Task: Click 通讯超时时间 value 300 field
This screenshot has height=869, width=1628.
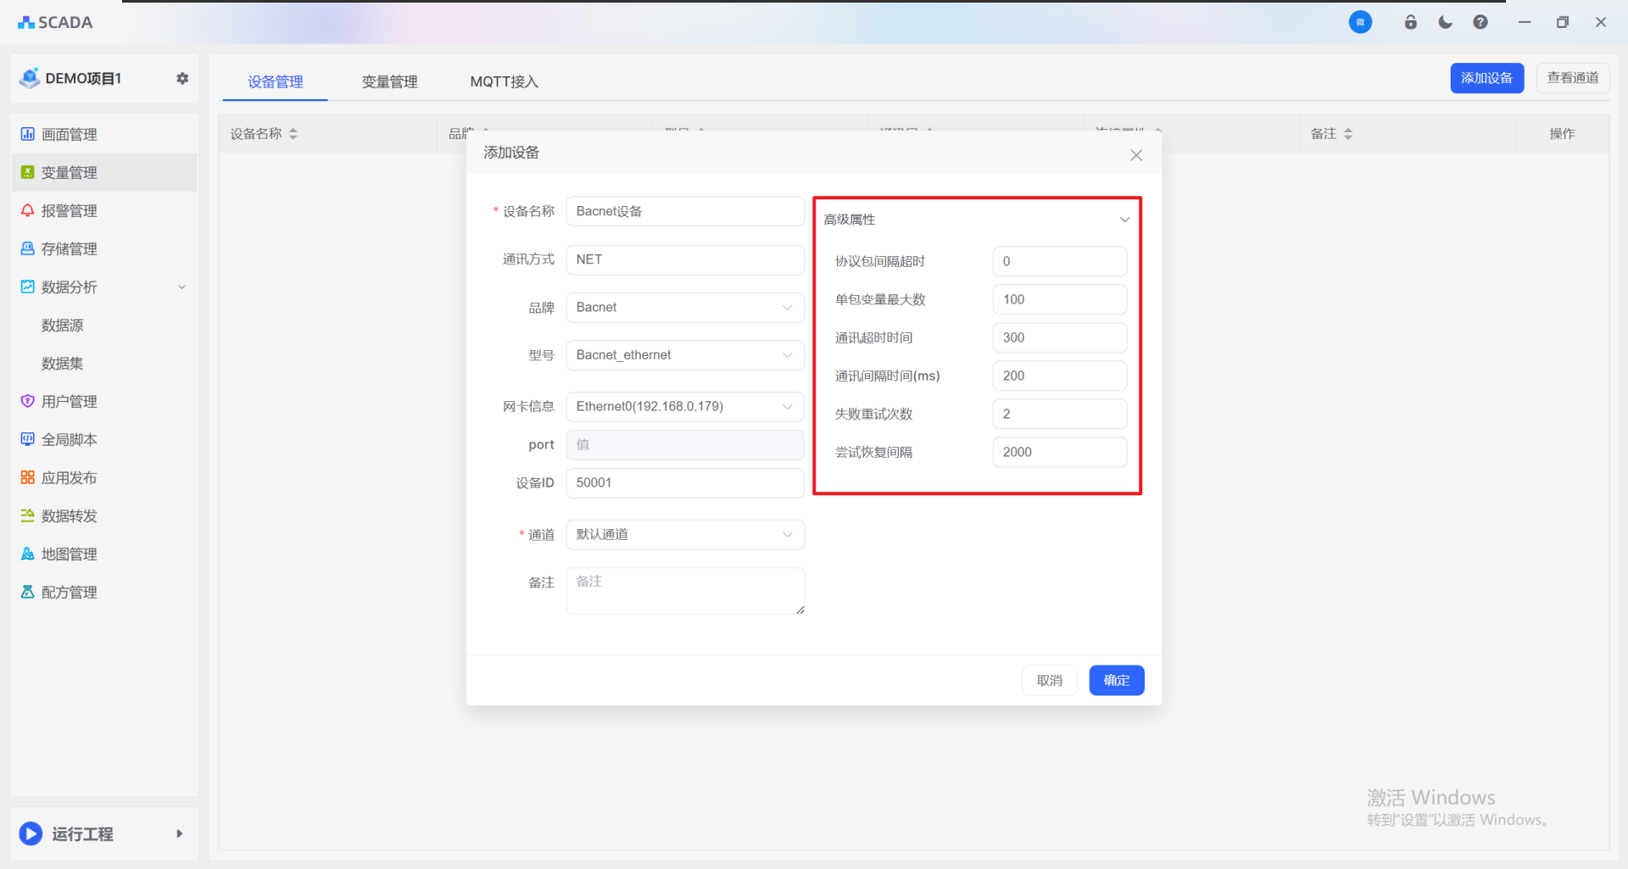Action: 1060,337
